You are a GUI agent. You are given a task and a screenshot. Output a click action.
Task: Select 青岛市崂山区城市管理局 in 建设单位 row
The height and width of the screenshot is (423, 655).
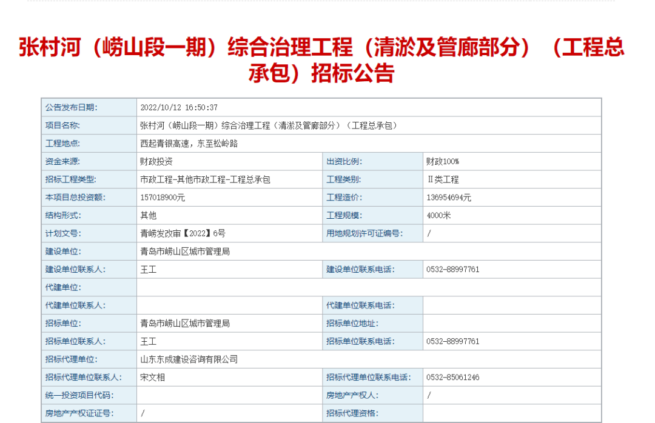click(185, 251)
